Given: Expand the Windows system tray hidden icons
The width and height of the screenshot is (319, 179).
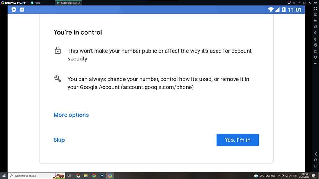Looking at the screenshot, I should pos(278,175).
